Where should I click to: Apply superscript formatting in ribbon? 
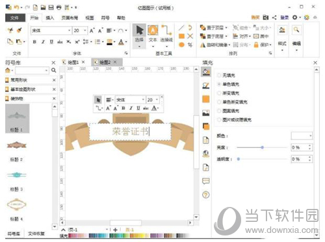[77, 42]
